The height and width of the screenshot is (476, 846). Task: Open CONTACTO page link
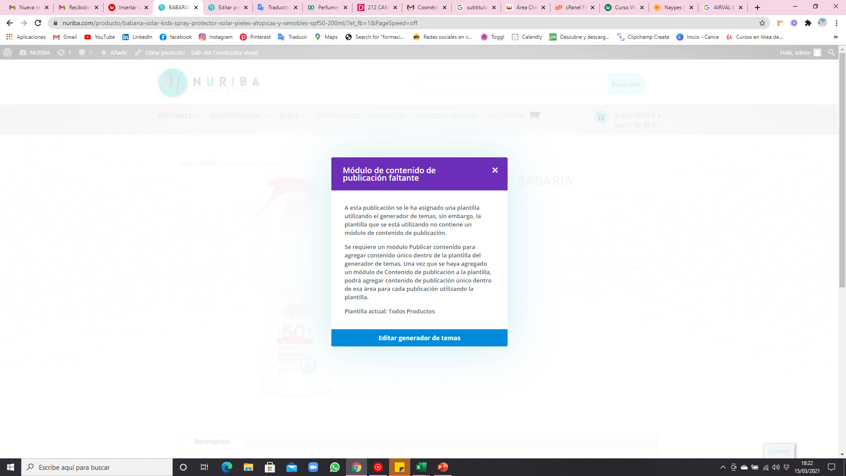click(x=387, y=116)
